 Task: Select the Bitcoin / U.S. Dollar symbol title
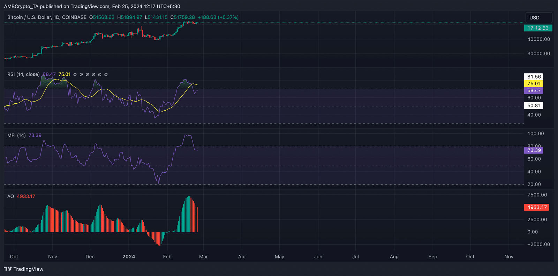47,17
